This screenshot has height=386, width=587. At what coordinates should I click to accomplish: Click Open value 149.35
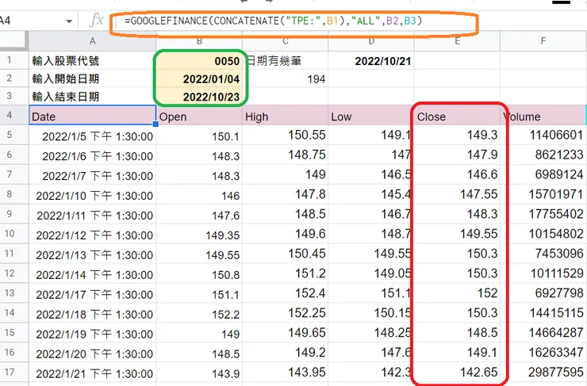(199, 234)
